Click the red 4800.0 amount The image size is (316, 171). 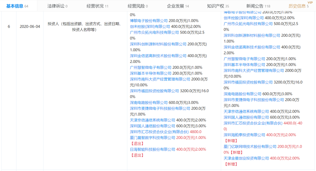pos(195,132)
